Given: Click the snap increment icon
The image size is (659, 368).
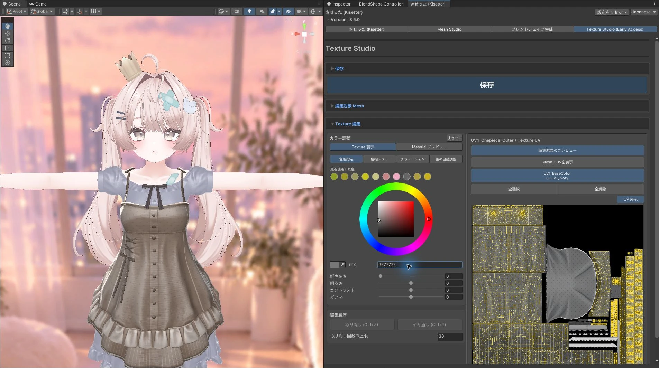Looking at the screenshot, I should pyautogui.click(x=93, y=11).
